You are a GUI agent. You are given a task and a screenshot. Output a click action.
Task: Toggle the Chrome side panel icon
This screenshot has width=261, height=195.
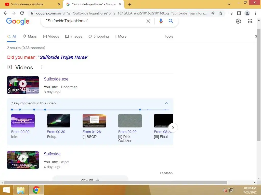(239, 13)
